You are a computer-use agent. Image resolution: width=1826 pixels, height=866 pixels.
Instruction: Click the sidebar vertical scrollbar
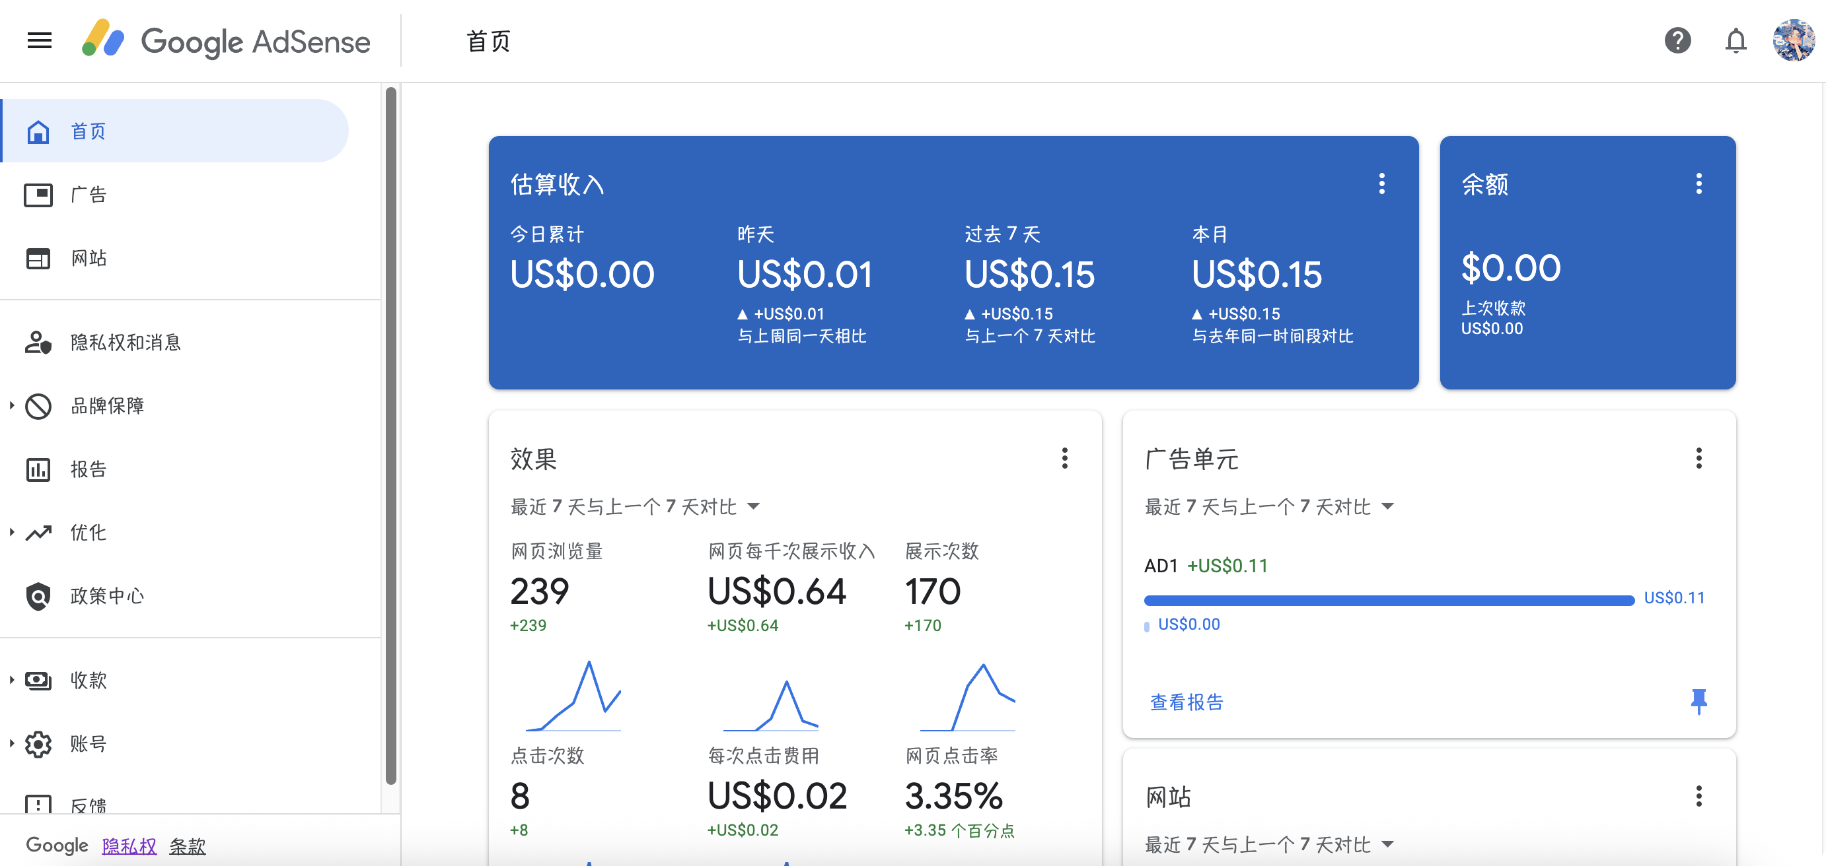390,436
